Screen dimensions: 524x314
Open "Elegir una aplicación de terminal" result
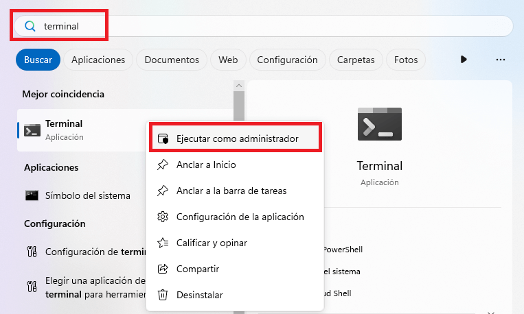[x=82, y=287]
